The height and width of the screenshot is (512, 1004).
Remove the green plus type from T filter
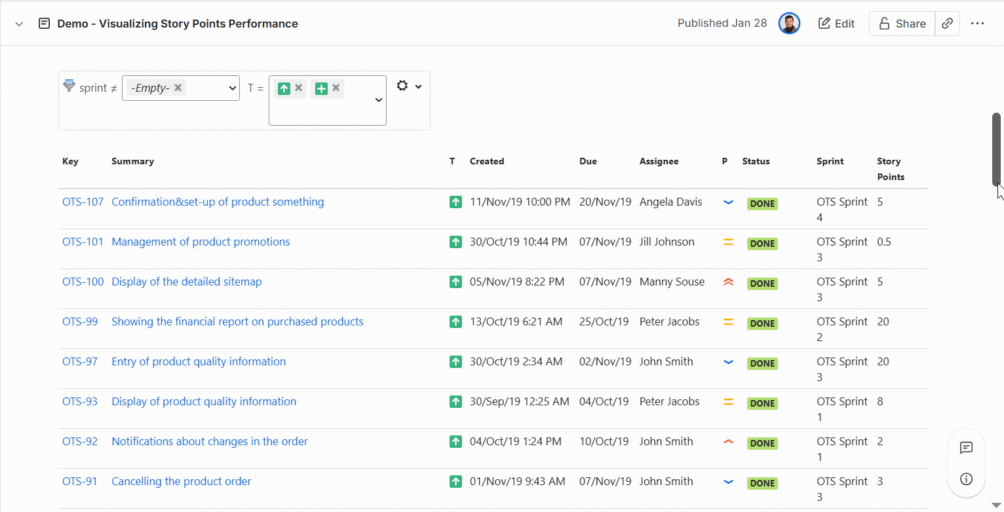[336, 88]
